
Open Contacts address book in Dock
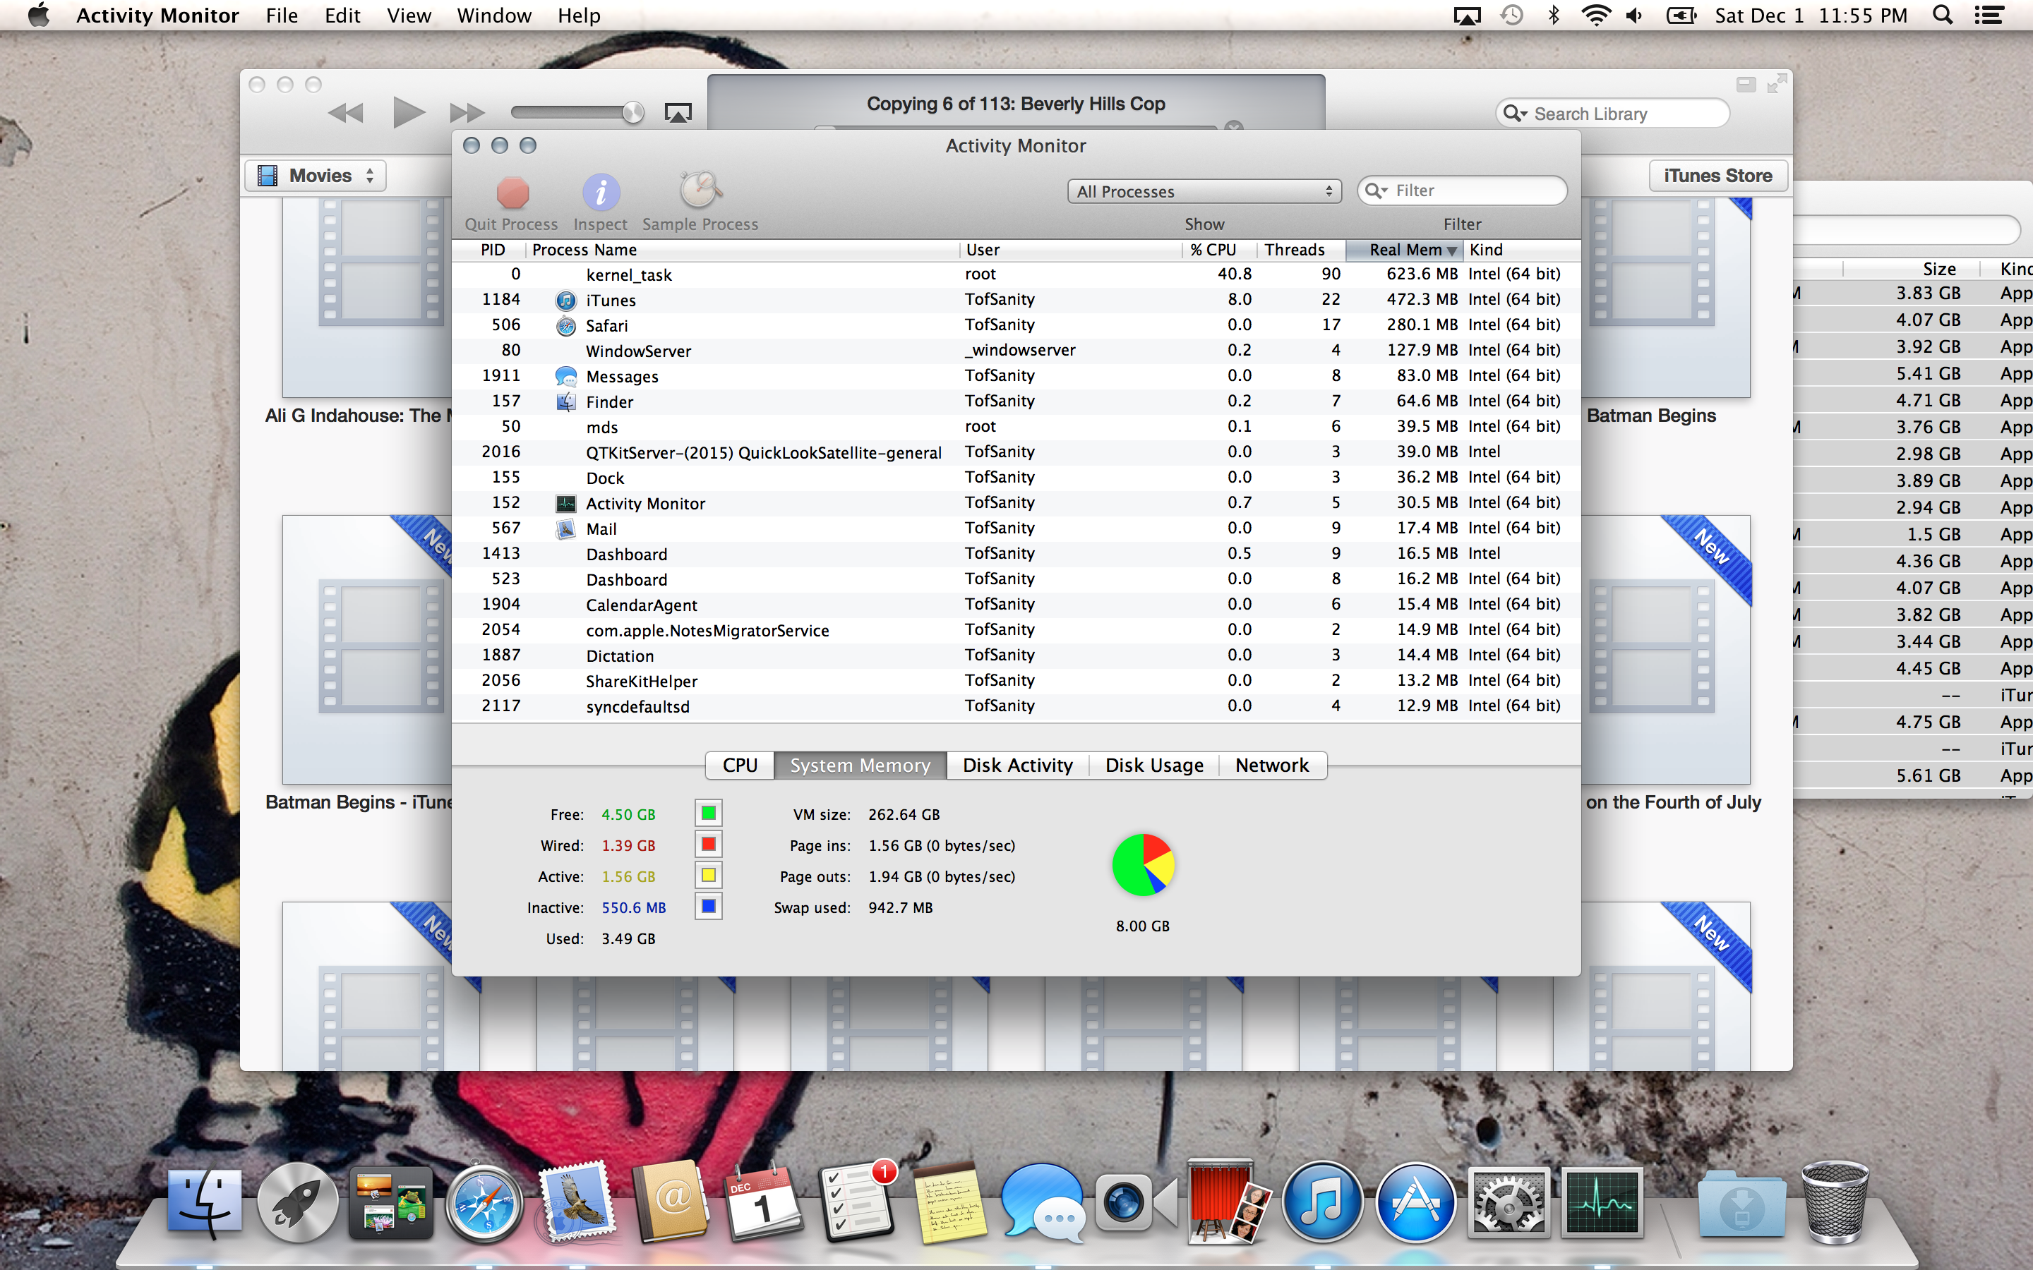coord(671,1201)
